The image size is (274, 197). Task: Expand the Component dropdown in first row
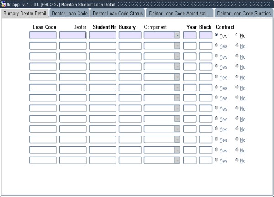point(177,35)
